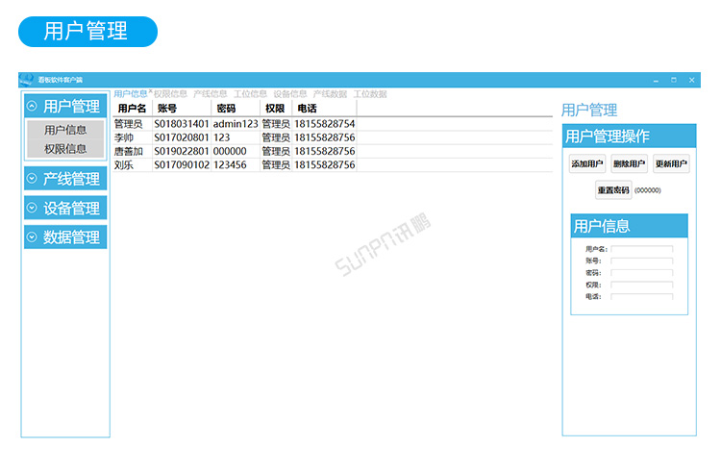This screenshot has width=721, height=472.
Task: Switch to the 设备信息 tab
Action: coord(290,94)
